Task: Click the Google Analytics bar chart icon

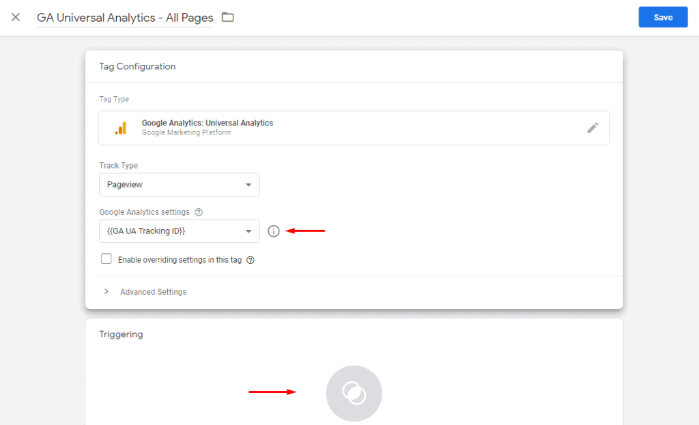Action: pyautogui.click(x=121, y=128)
